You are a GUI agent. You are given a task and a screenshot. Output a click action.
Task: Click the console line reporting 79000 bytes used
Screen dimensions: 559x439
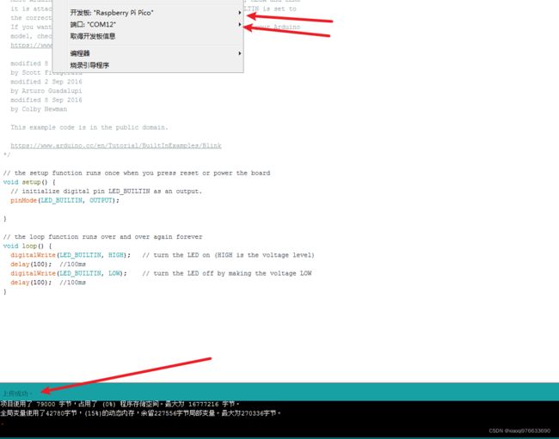pyautogui.click(x=120, y=404)
